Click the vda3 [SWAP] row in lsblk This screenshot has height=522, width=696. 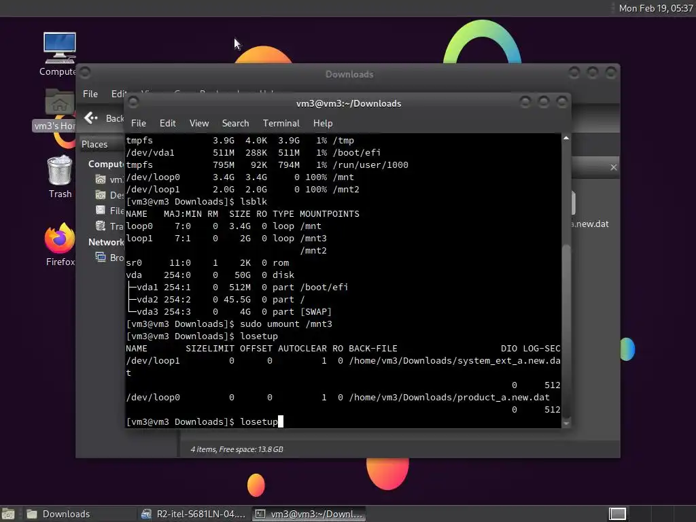[229, 311]
